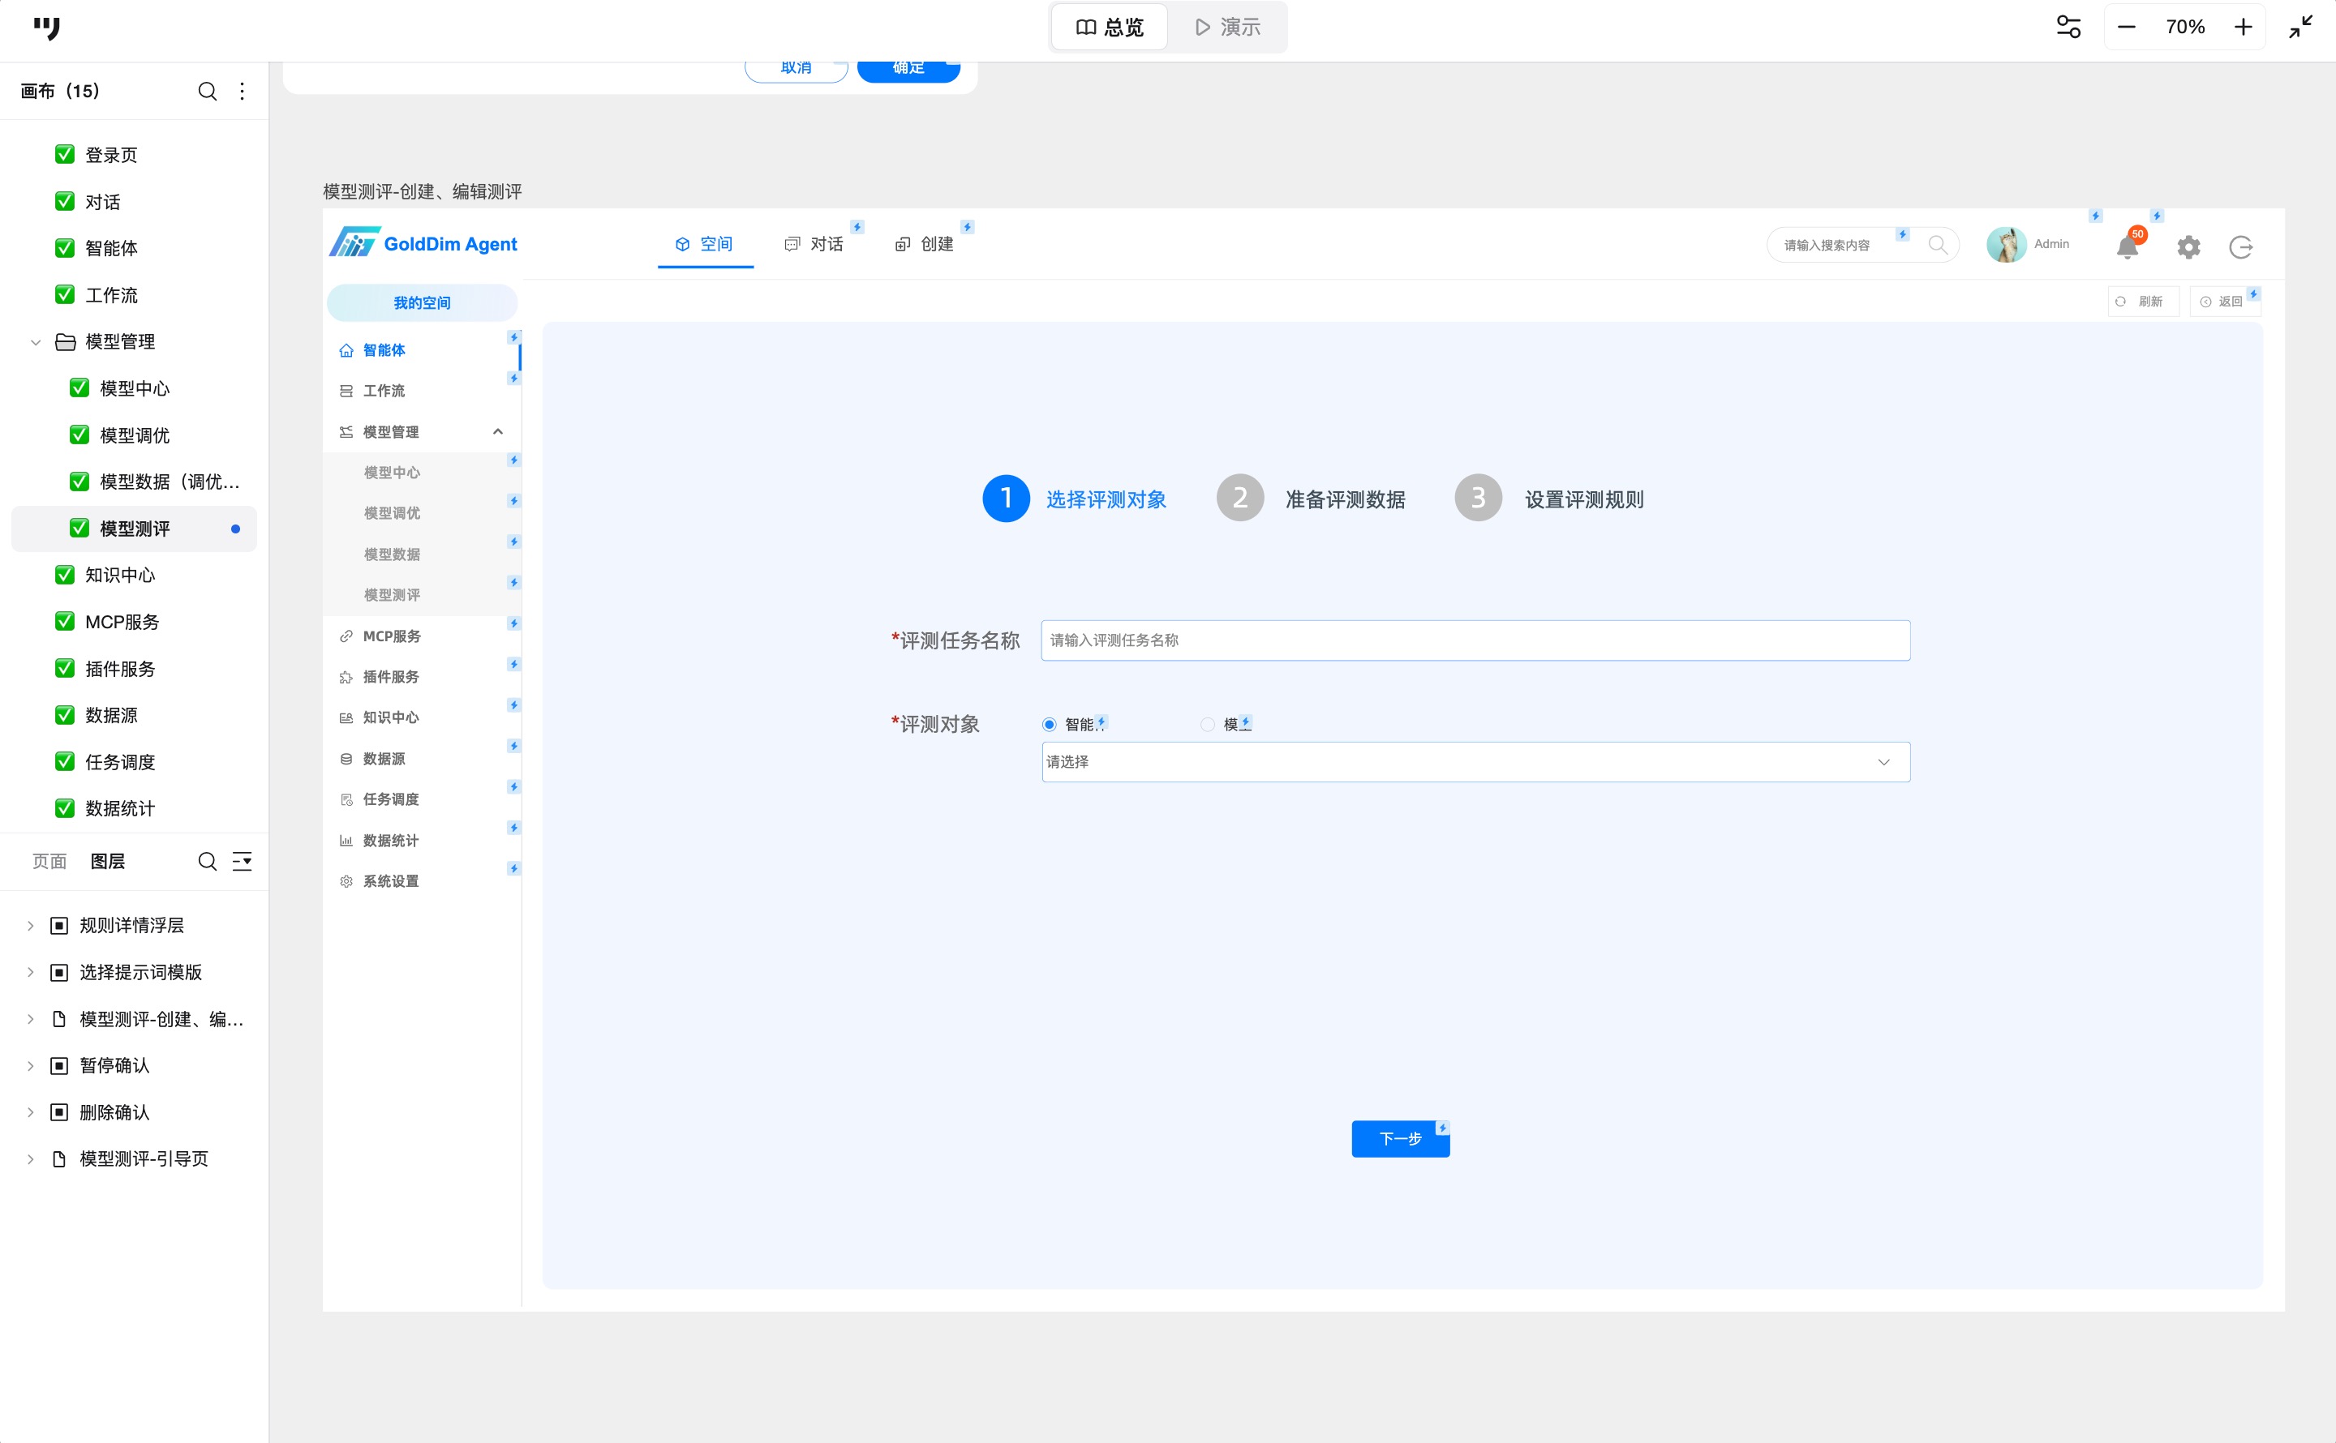Open the 请选择 dropdown

pos(1475,761)
